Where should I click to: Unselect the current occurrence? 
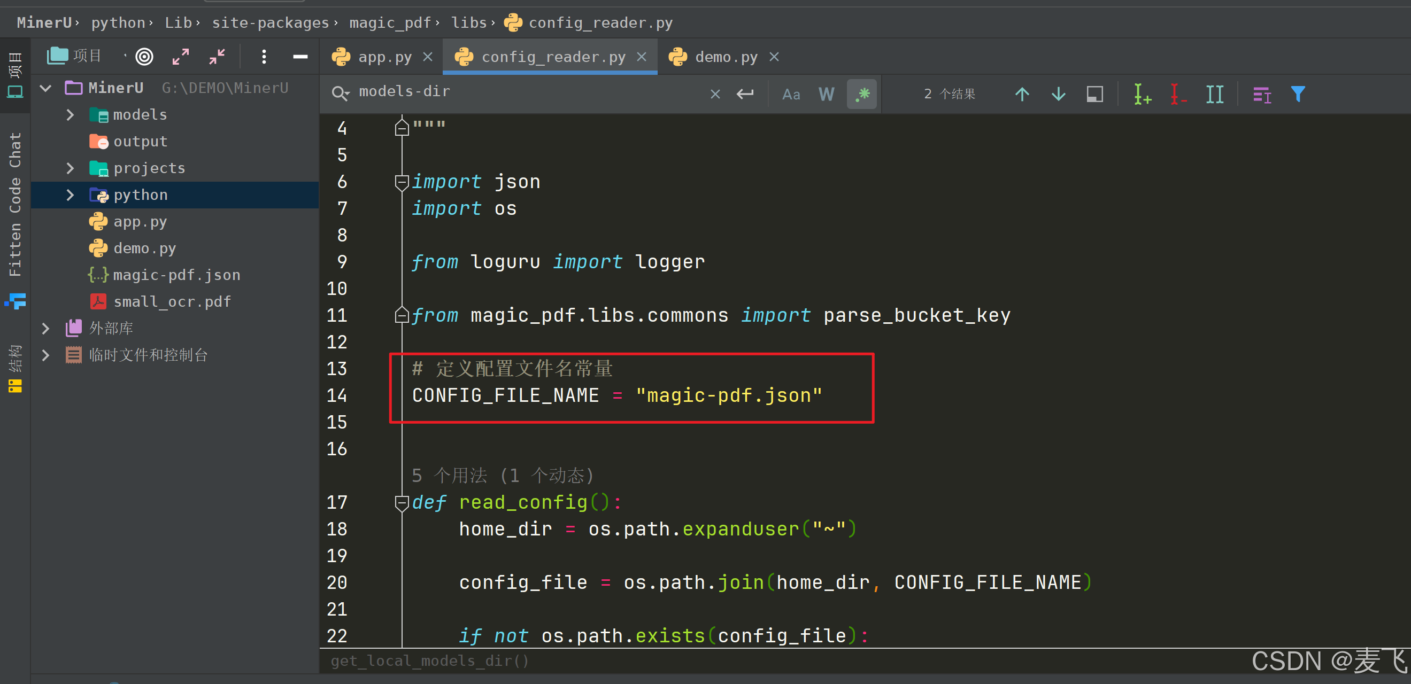tap(1178, 94)
